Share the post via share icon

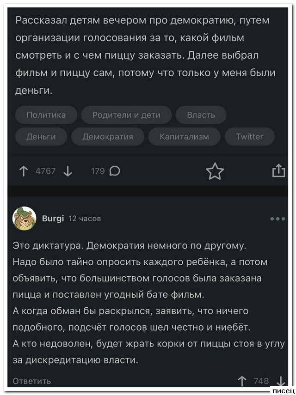pos(278,171)
